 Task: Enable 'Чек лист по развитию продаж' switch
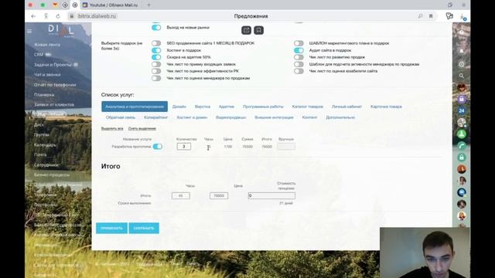[x=299, y=57]
